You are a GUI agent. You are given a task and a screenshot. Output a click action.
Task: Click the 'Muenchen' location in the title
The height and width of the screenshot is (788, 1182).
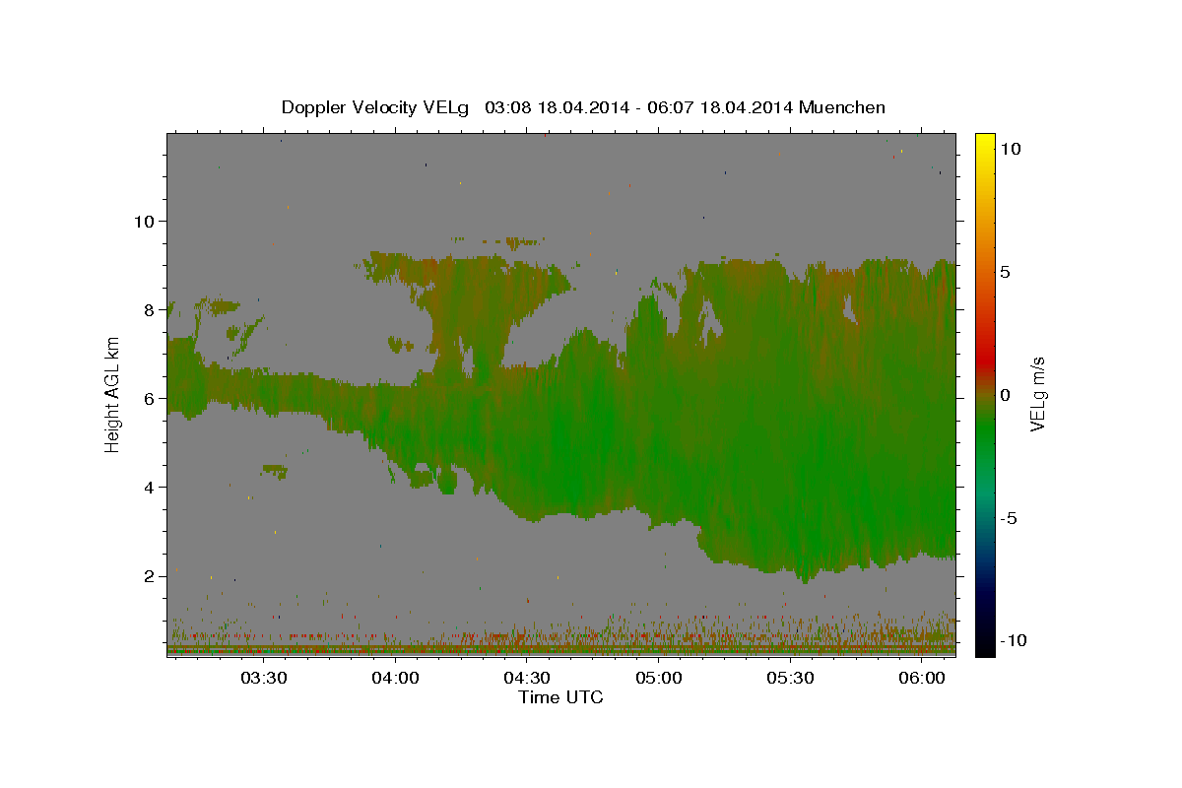842,107
